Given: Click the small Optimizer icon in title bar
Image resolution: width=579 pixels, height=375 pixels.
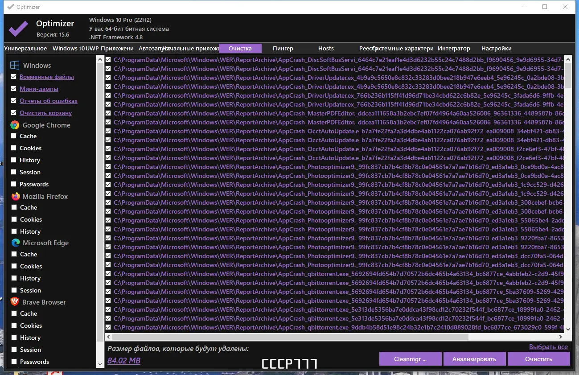Looking at the screenshot, I should click(11, 7).
